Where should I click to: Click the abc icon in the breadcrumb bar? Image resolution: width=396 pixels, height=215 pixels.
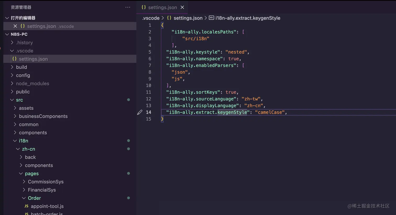coord(211,18)
